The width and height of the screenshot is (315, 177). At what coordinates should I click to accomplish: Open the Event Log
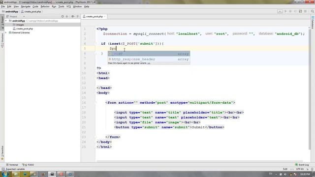pyautogui.click(x=302, y=165)
